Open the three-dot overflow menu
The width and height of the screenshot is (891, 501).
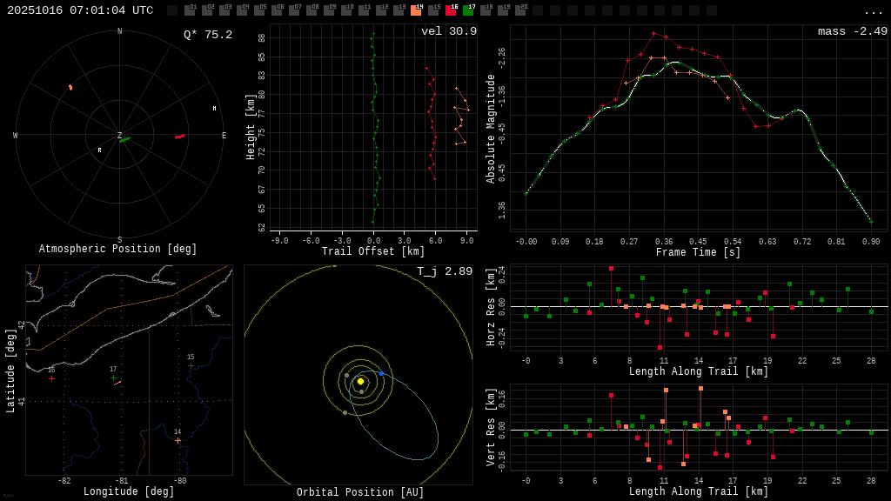click(874, 11)
